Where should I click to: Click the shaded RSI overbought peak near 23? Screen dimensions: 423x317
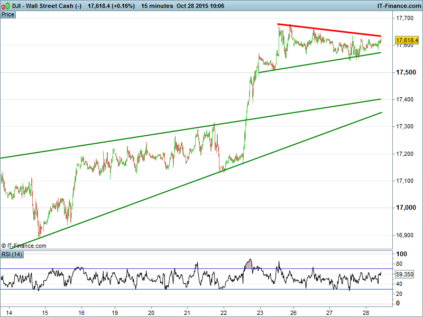click(250, 263)
